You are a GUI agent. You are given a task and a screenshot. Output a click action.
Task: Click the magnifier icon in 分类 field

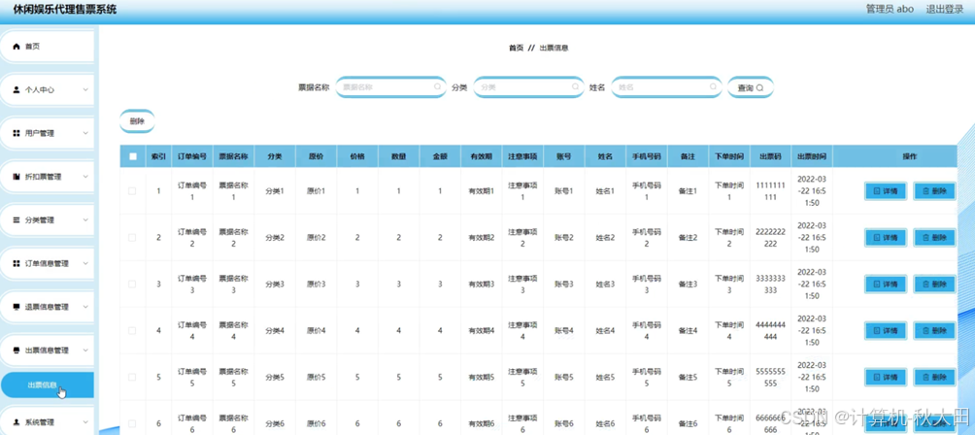pyautogui.click(x=575, y=87)
